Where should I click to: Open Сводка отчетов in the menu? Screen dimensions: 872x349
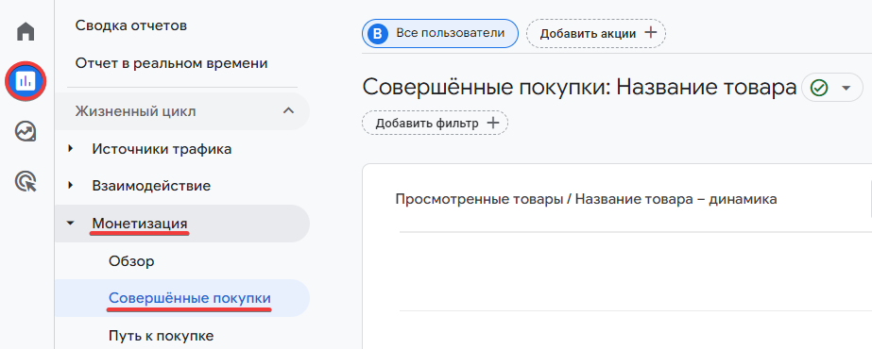point(130,25)
